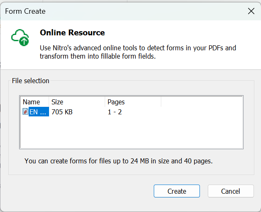
Task: Click the 'Online Resource' heading
Action: pyautogui.click(x=72, y=32)
